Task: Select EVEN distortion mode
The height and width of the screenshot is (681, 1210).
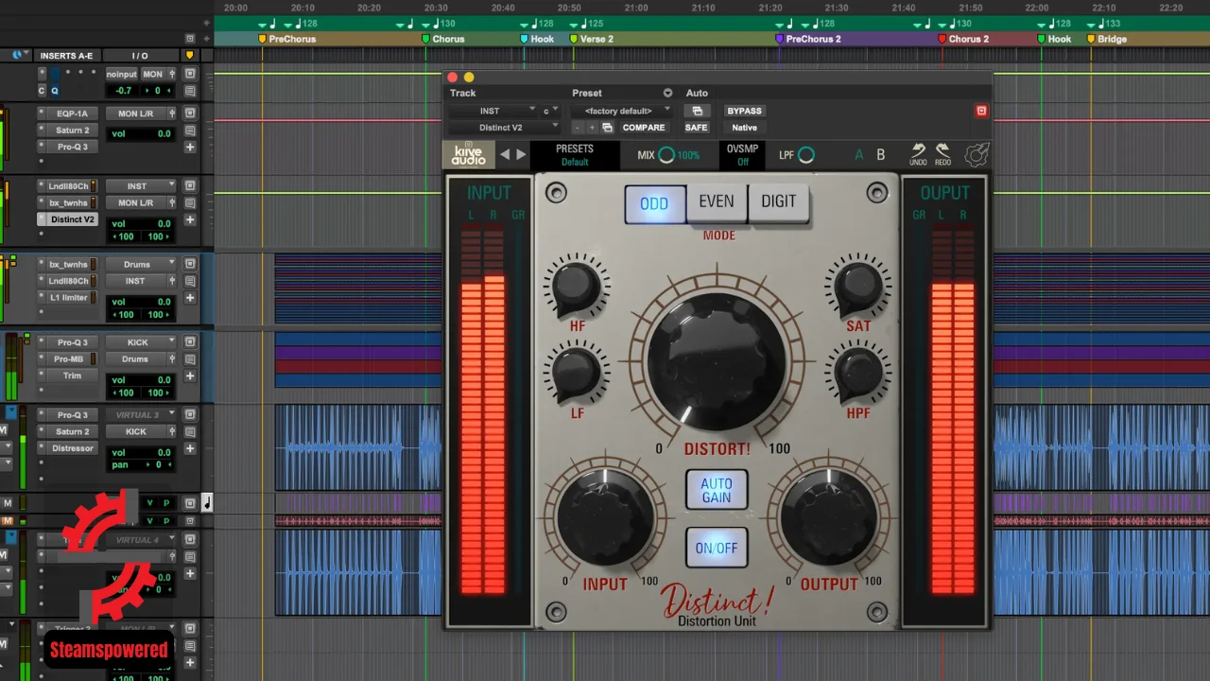Action: point(717,202)
